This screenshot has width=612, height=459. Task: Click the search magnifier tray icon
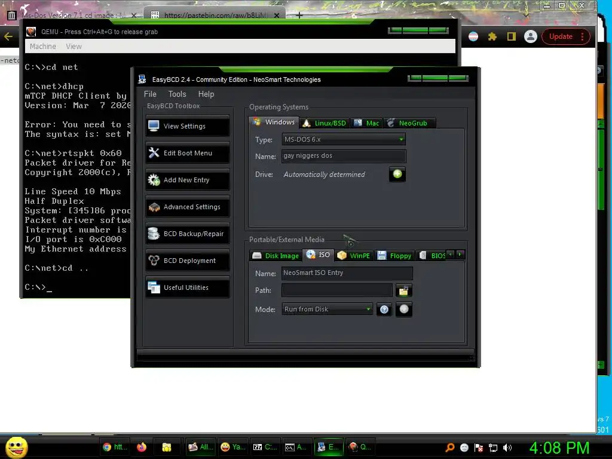pyautogui.click(x=449, y=448)
